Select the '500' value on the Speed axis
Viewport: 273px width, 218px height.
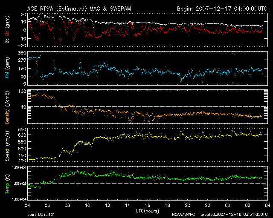pos(22,149)
